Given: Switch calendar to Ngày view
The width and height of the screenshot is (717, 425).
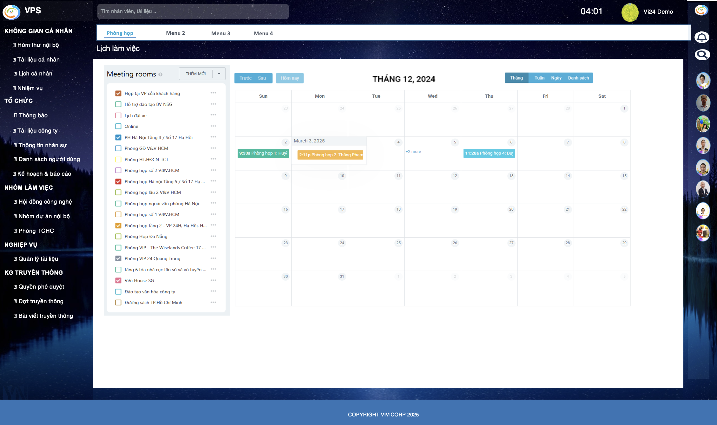Looking at the screenshot, I should coord(556,78).
